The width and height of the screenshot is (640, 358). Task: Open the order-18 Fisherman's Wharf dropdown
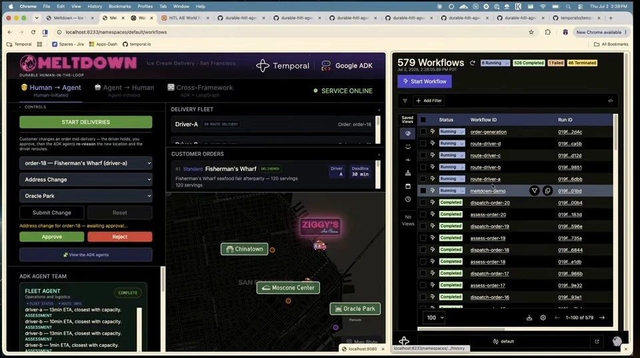[86, 163]
